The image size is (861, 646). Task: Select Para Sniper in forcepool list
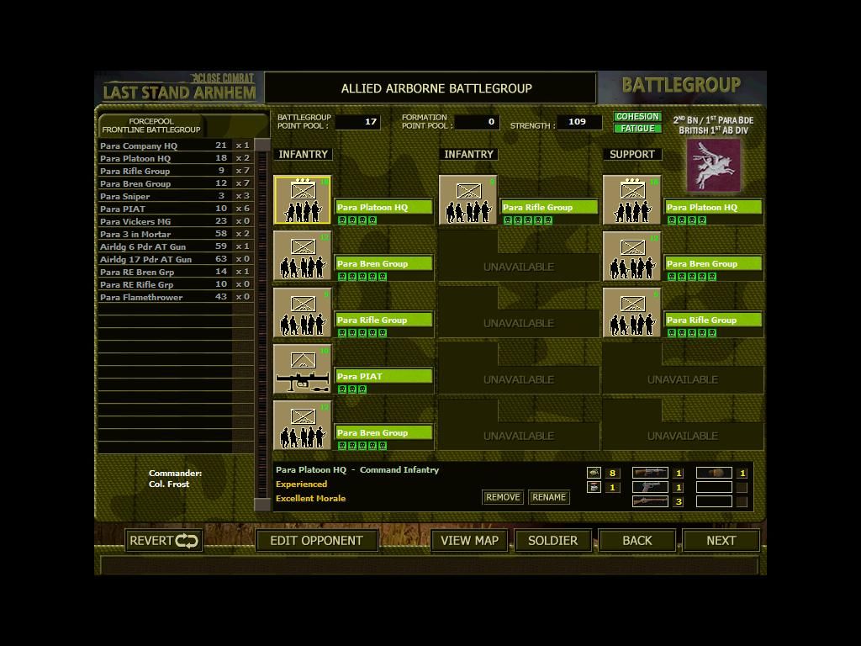tap(176, 196)
